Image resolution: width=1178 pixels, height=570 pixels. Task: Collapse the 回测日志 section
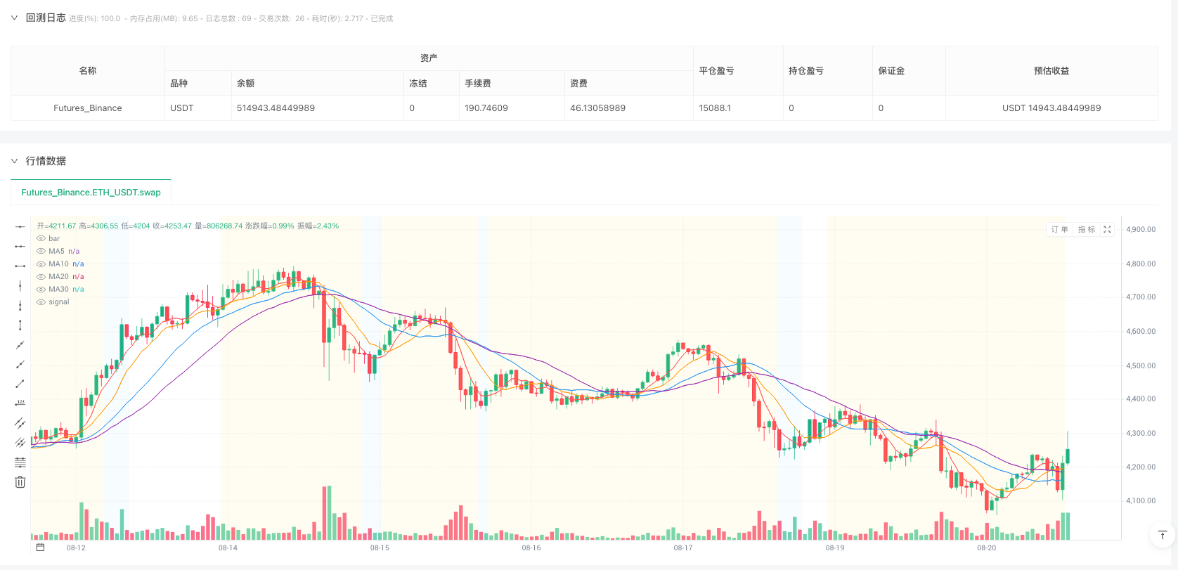tap(13, 18)
